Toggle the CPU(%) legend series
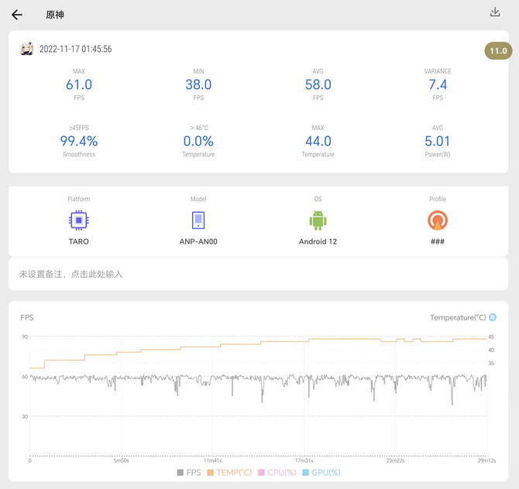The height and width of the screenshot is (489, 519). 277,473
